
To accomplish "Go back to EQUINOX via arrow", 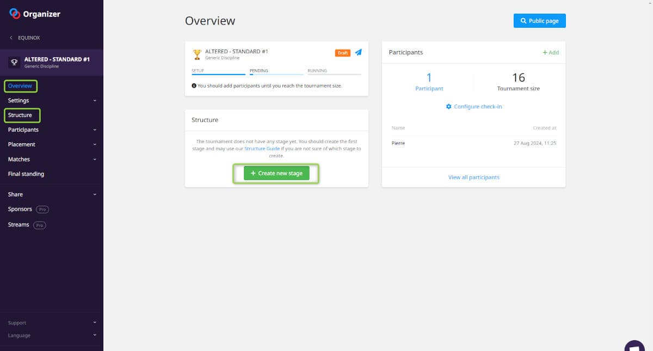I will tap(11, 38).
